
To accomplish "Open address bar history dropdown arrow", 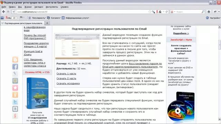I will coord(164,12).
